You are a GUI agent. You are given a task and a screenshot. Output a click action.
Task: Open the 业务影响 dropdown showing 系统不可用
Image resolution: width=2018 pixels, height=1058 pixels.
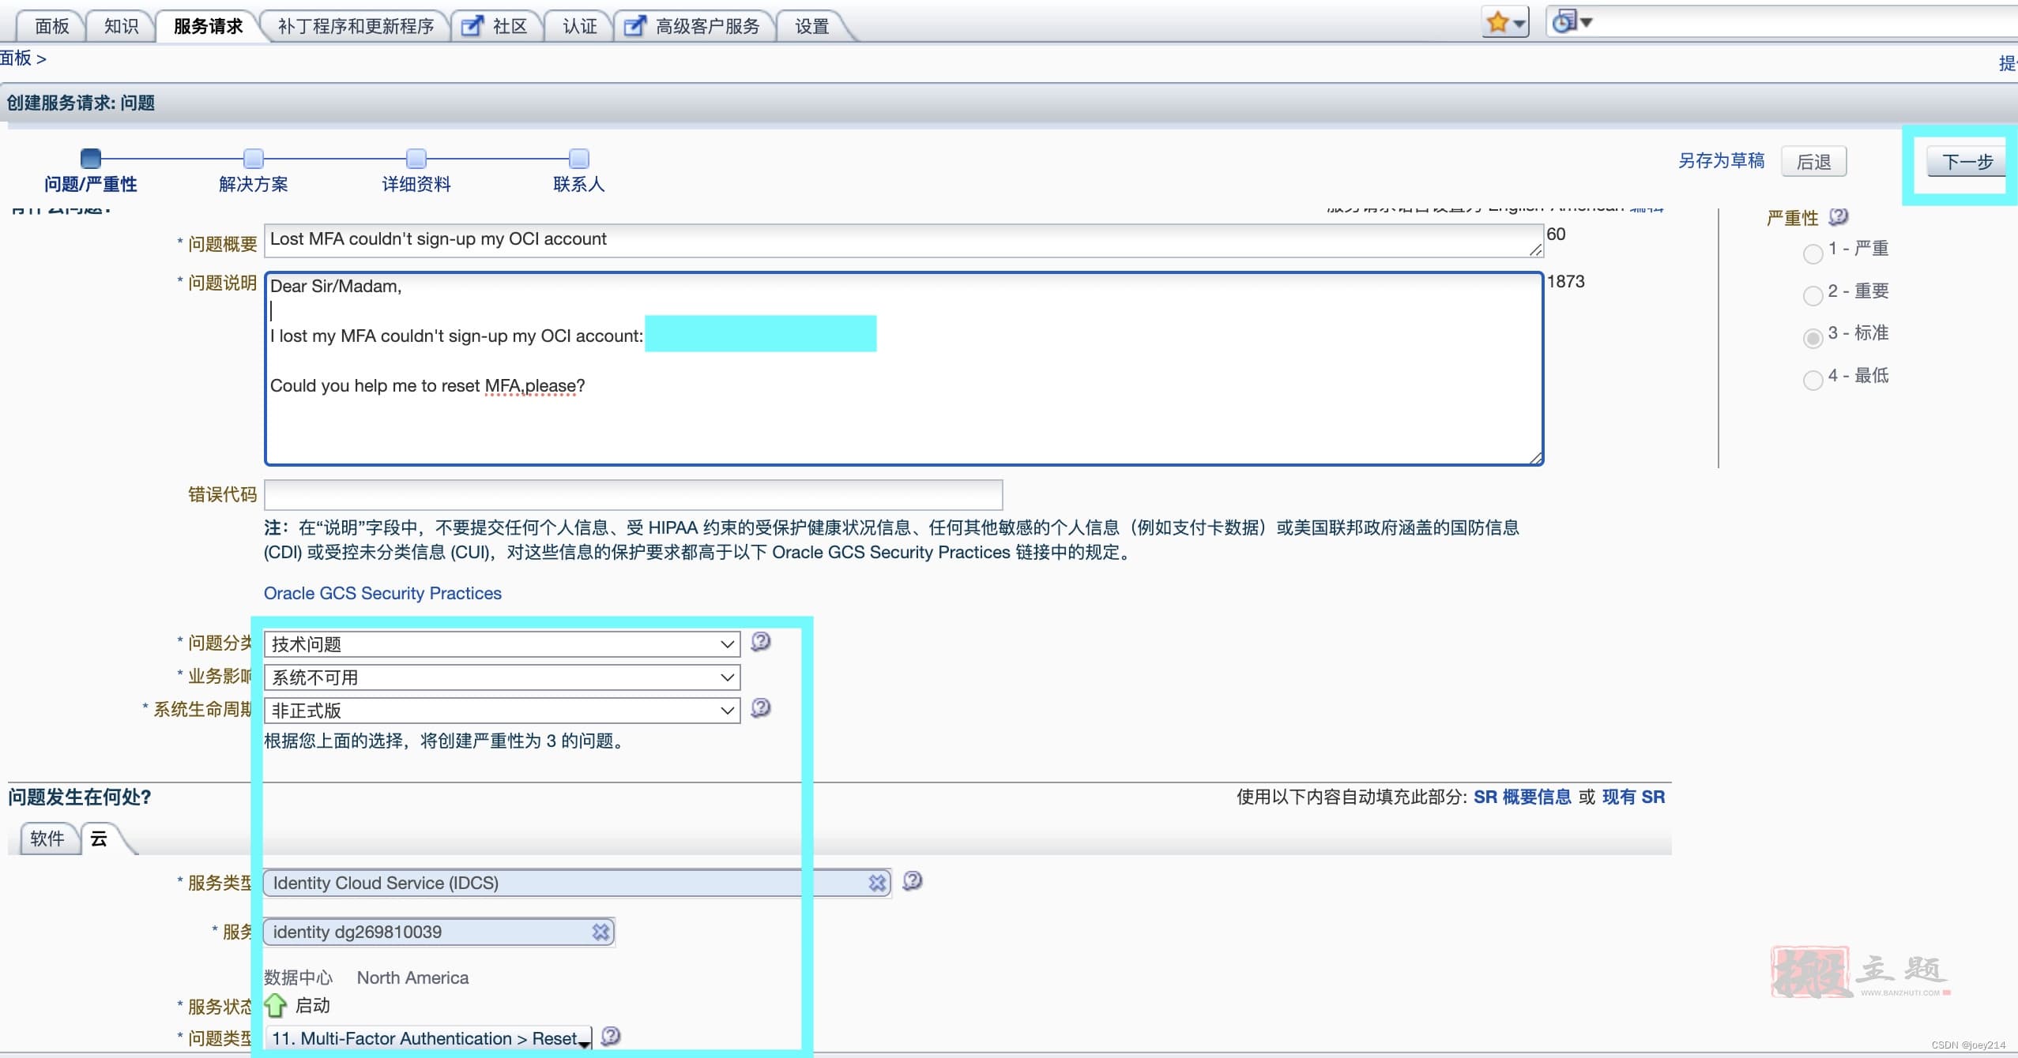tap(503, 677)
